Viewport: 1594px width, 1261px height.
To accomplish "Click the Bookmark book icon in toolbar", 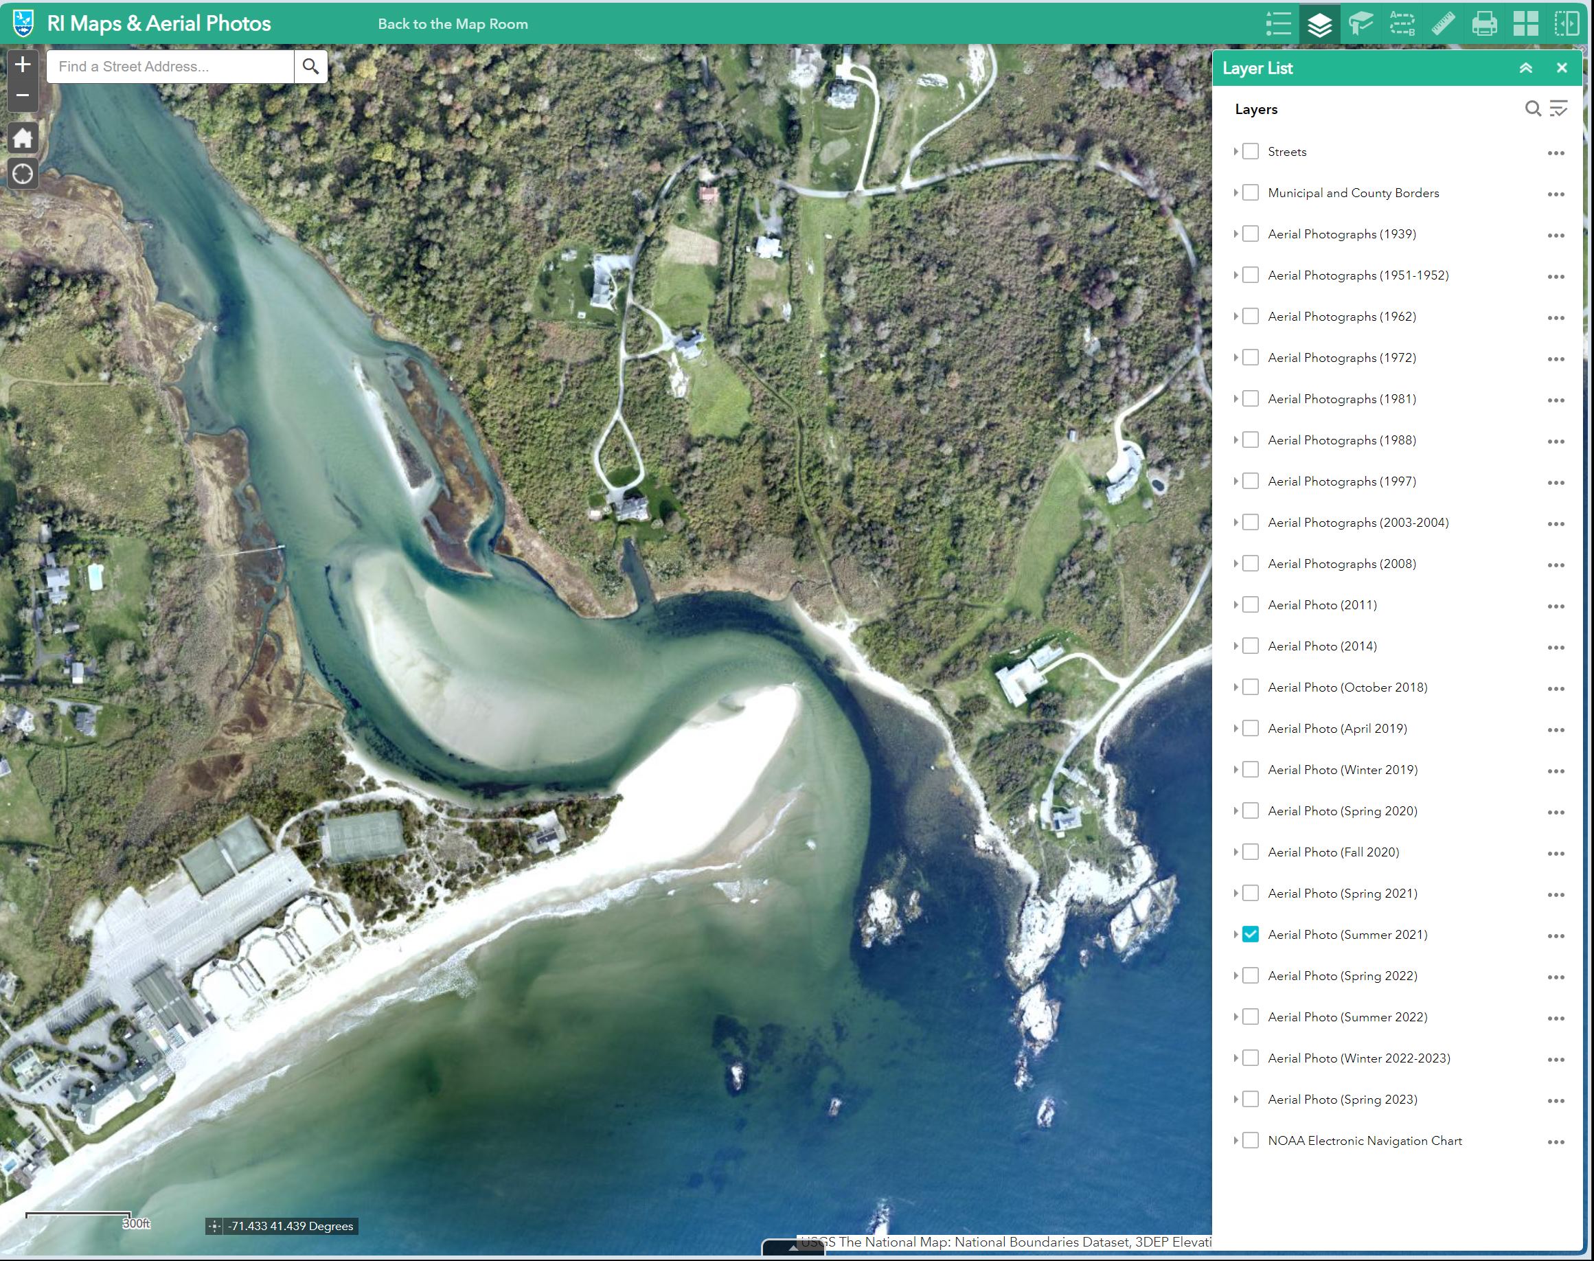I will (1360, 23).
